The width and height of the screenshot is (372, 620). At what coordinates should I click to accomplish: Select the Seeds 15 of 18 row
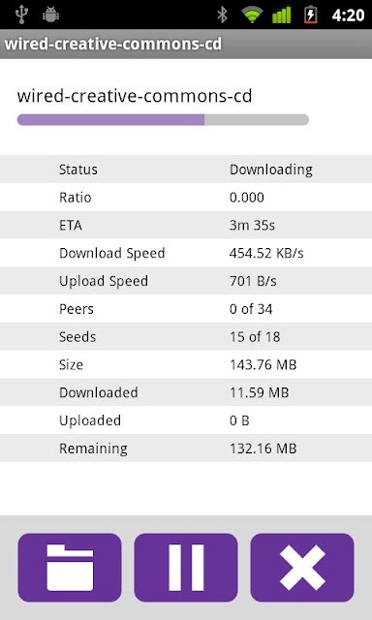186,336
